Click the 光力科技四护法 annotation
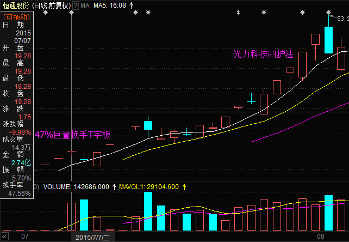This screenshot has width=349, height=242. coord(263,54)
